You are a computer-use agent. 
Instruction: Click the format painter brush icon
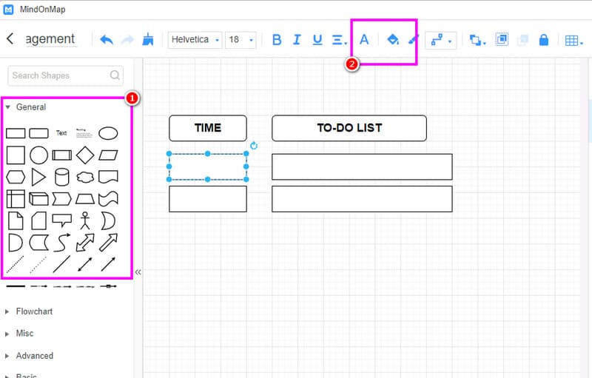click(x=147, y=39)
